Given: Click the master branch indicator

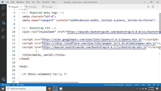Looking at the screenshot, I should [6, 85].
